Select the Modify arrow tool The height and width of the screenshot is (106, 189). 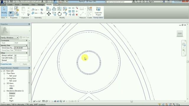coord(4,11)
